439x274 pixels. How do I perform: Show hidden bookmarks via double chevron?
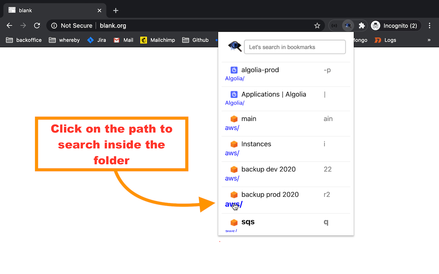429,40
